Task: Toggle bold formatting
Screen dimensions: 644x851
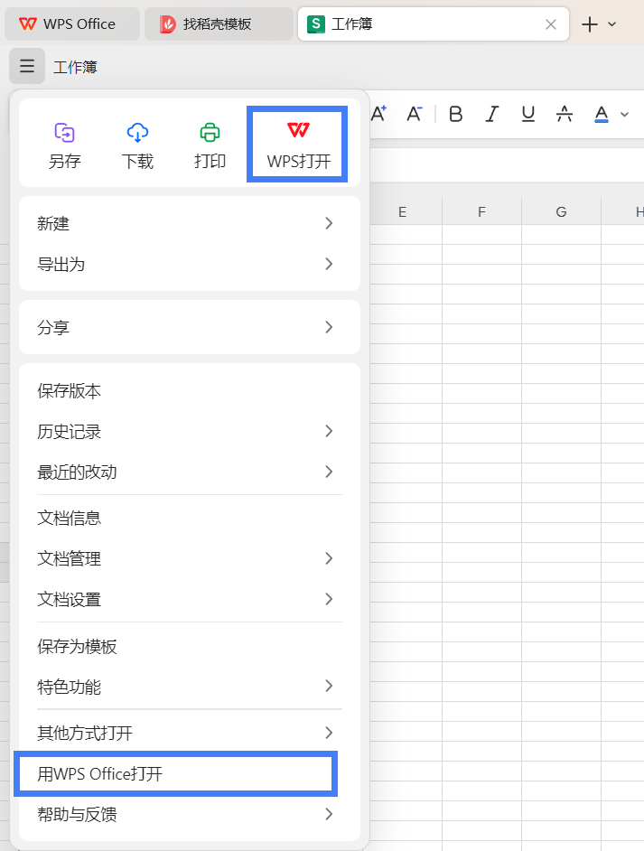Action: (456, 114)
